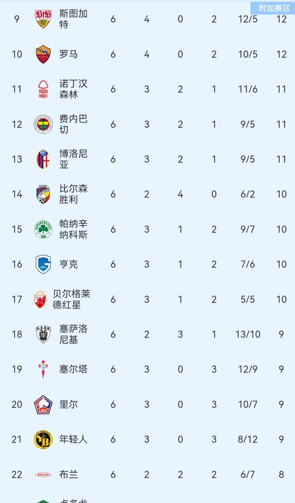The image size is (295, 503).
Task: Tap the VfB Stuttgart club crest
Action: point(43,19)
